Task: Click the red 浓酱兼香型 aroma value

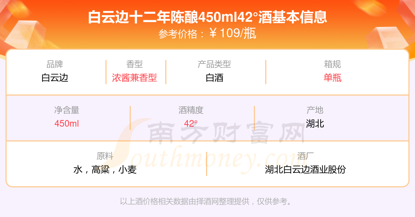Action: [135, 78]
